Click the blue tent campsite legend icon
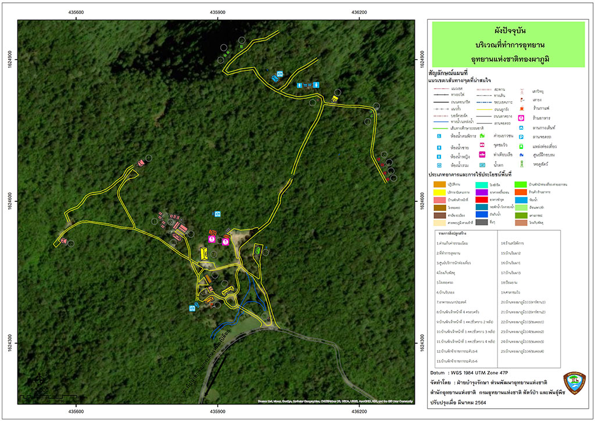 521,128
